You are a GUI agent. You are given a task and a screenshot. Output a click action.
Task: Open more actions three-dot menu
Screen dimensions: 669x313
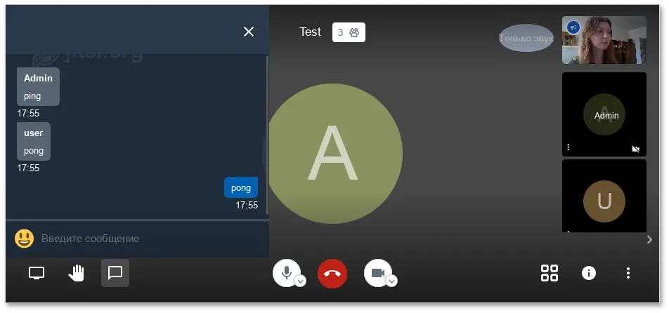(x=628, y=273)
